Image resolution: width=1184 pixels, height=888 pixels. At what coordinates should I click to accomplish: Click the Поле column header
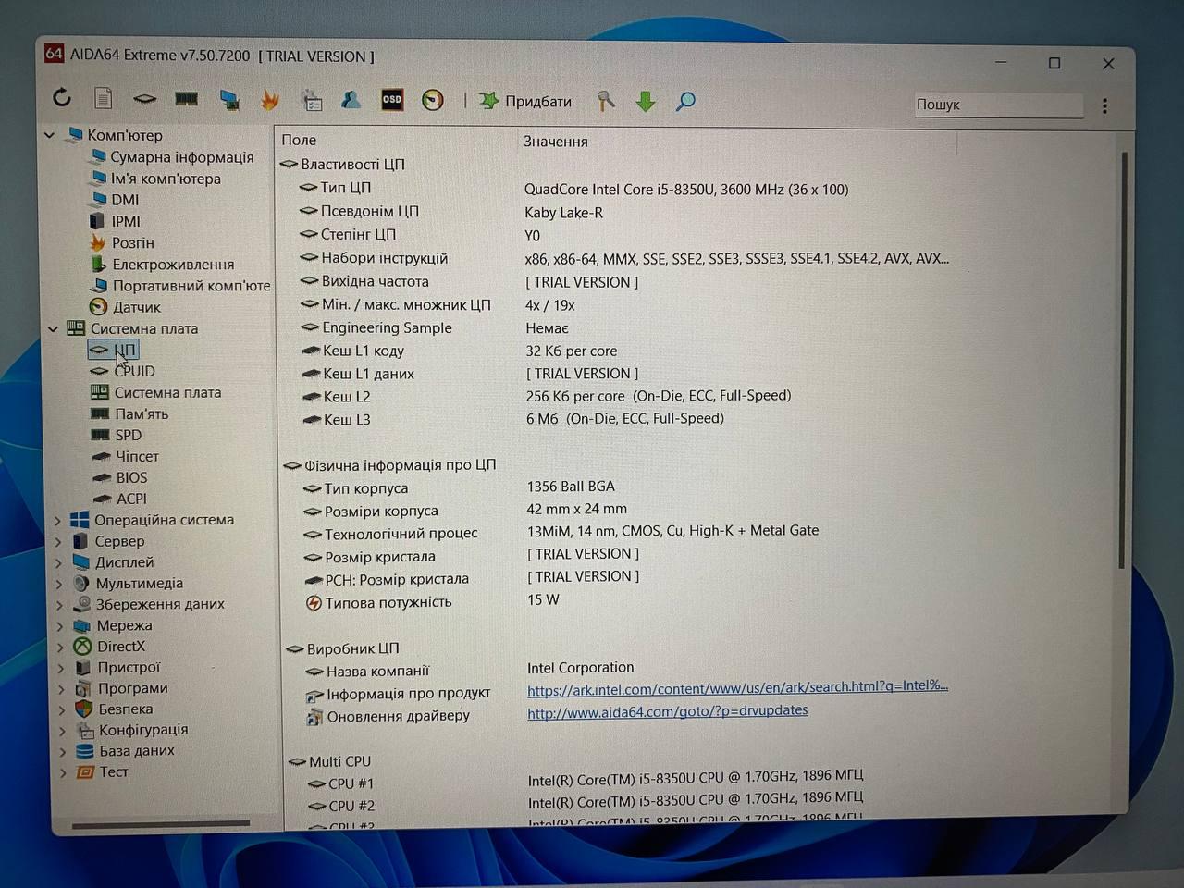point(299,140)
